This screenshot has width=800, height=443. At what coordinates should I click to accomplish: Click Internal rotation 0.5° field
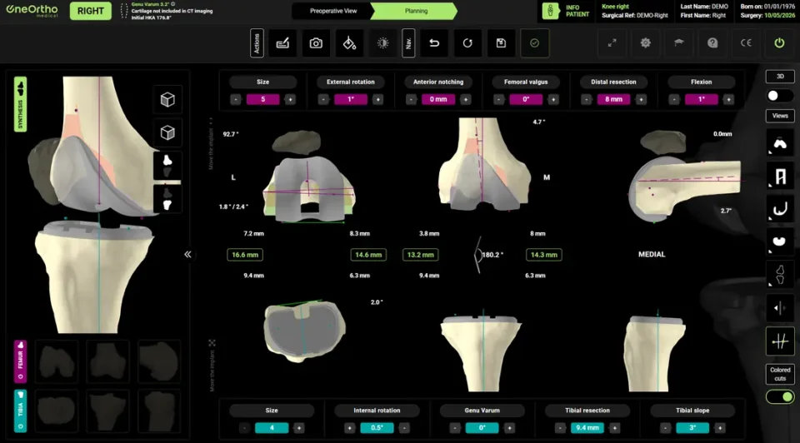click(377, 428)
